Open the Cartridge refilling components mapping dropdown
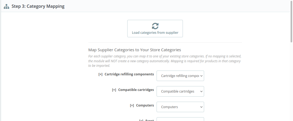Screen dimensions: 293x121 click(180, 76)
